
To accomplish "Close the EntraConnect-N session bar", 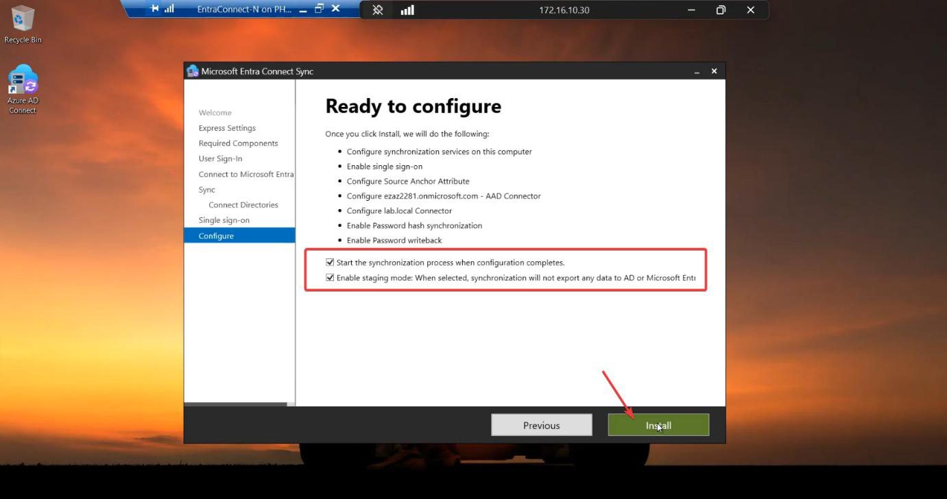I will coord(335,9).
